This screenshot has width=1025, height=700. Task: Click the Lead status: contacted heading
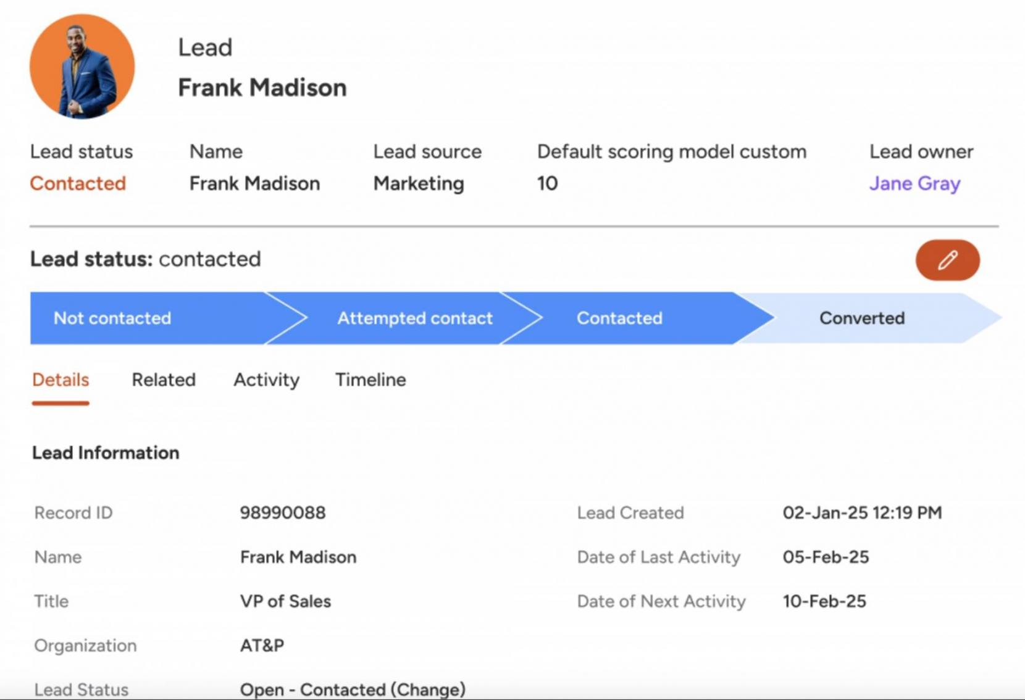(146, 259)
